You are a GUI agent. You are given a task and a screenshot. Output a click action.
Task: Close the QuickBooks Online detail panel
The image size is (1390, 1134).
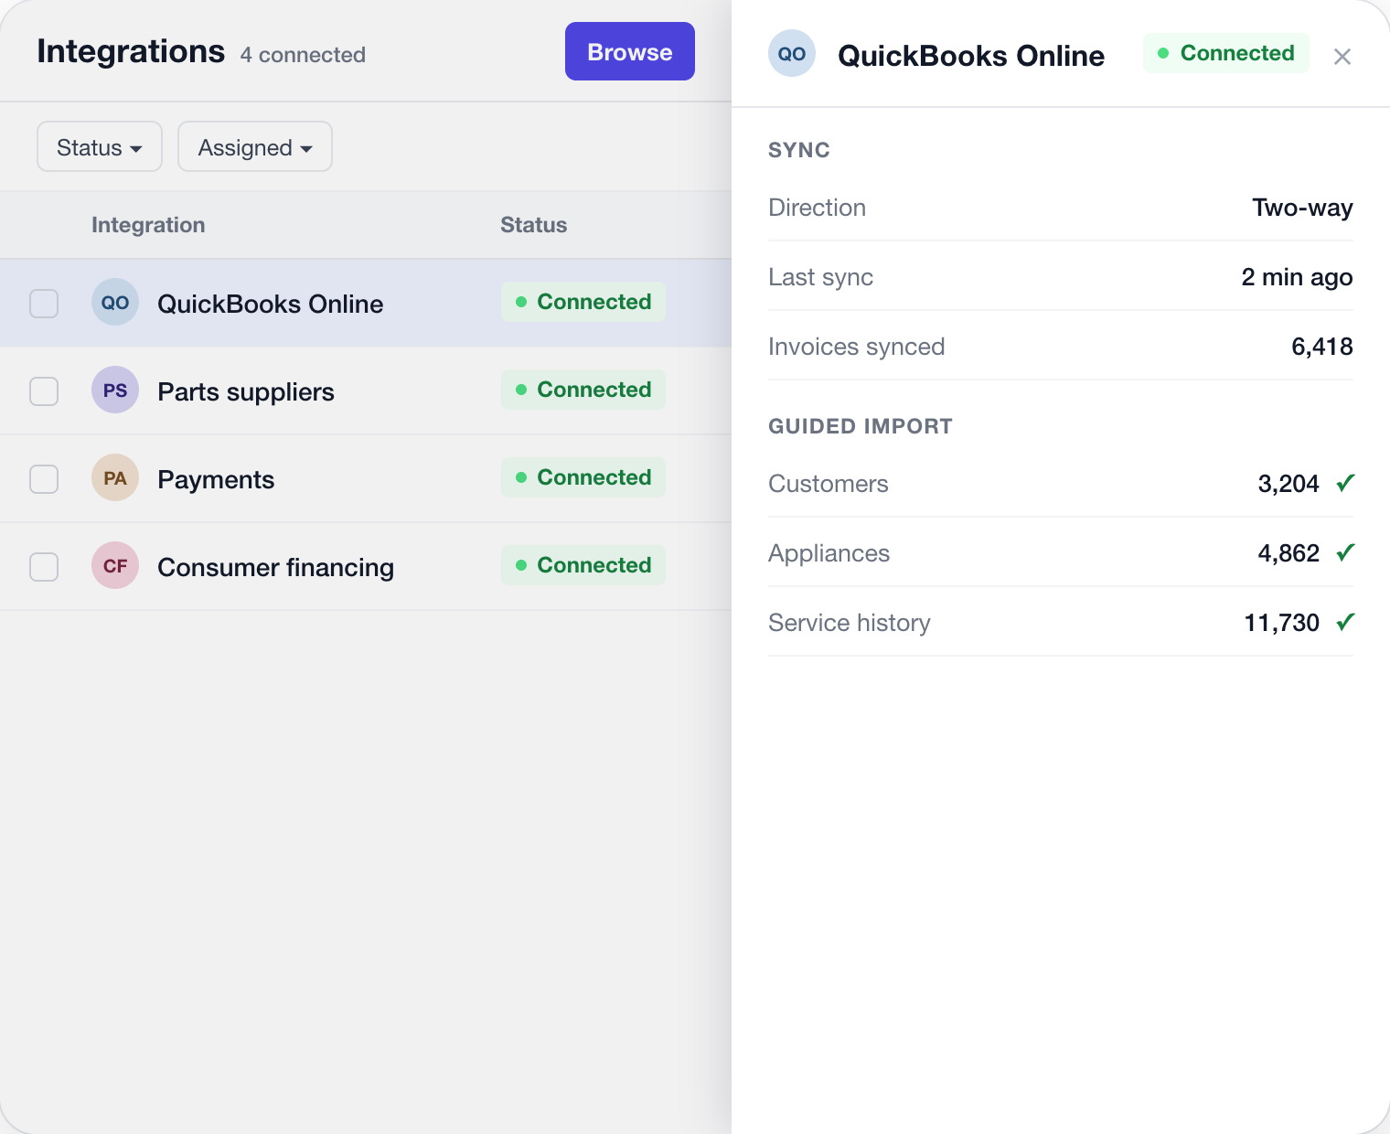[x=1342, y=57]
